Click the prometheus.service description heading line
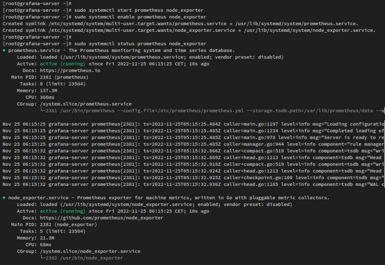The image size is (385, 265). [x=122, y=50]
